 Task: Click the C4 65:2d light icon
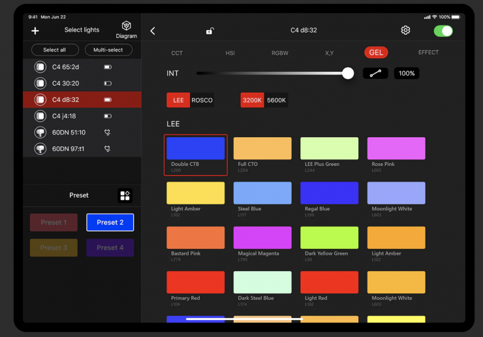[x=40, y=67]
